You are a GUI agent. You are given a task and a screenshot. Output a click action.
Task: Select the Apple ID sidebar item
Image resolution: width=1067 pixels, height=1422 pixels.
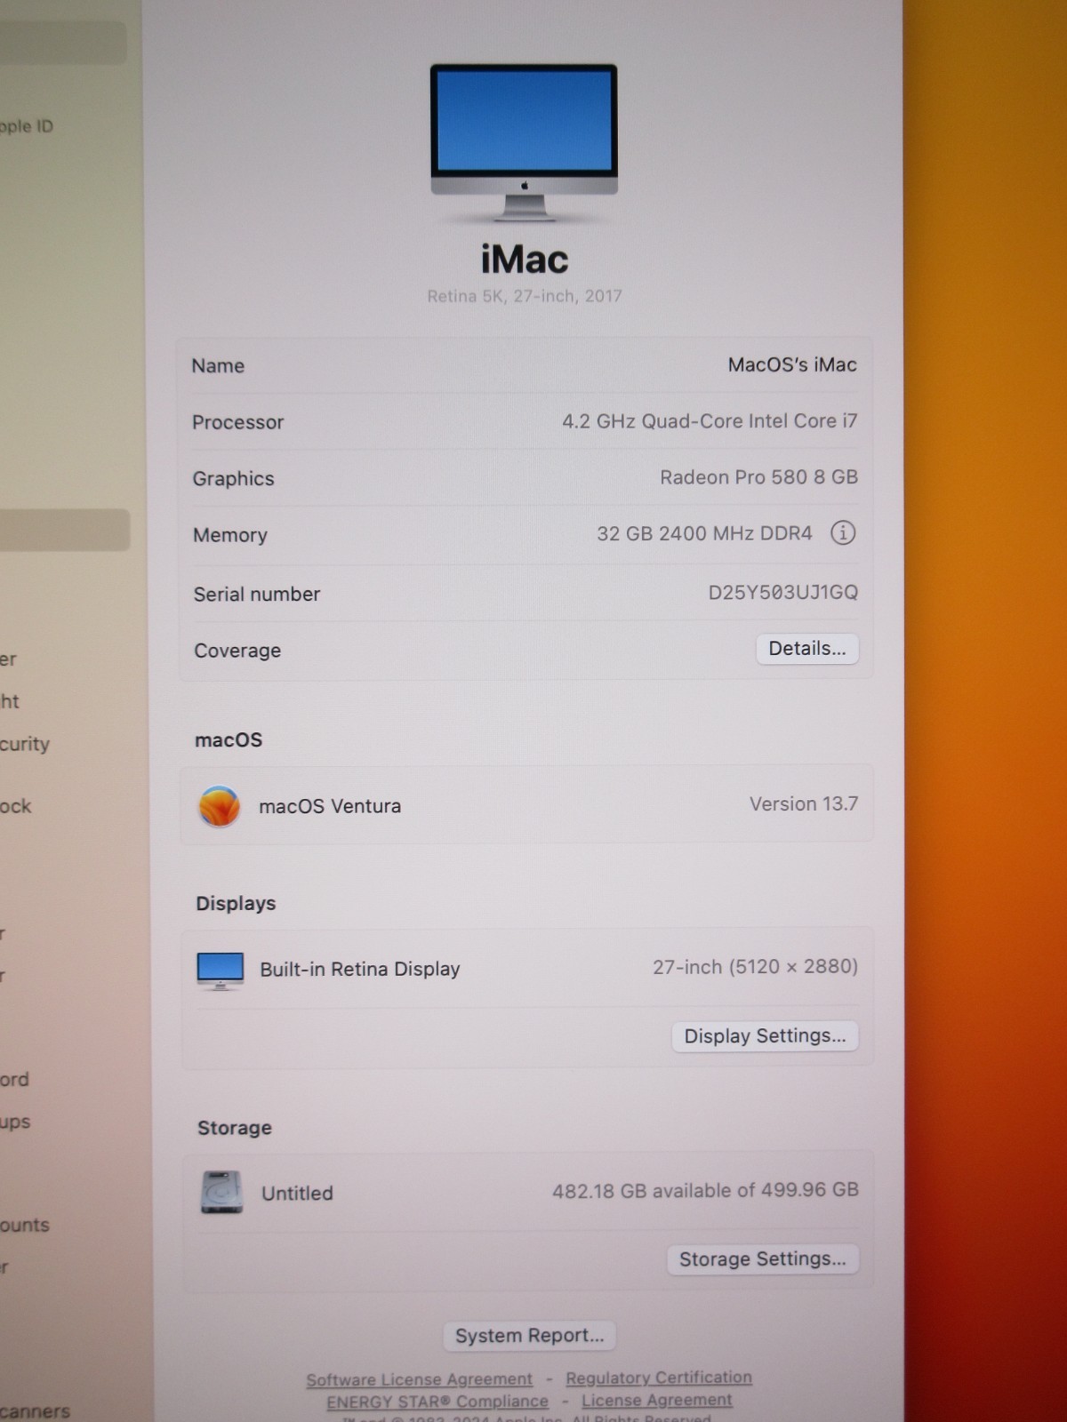click(x=27, y=126)
